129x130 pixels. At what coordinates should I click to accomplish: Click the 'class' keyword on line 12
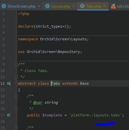point(43,83)
